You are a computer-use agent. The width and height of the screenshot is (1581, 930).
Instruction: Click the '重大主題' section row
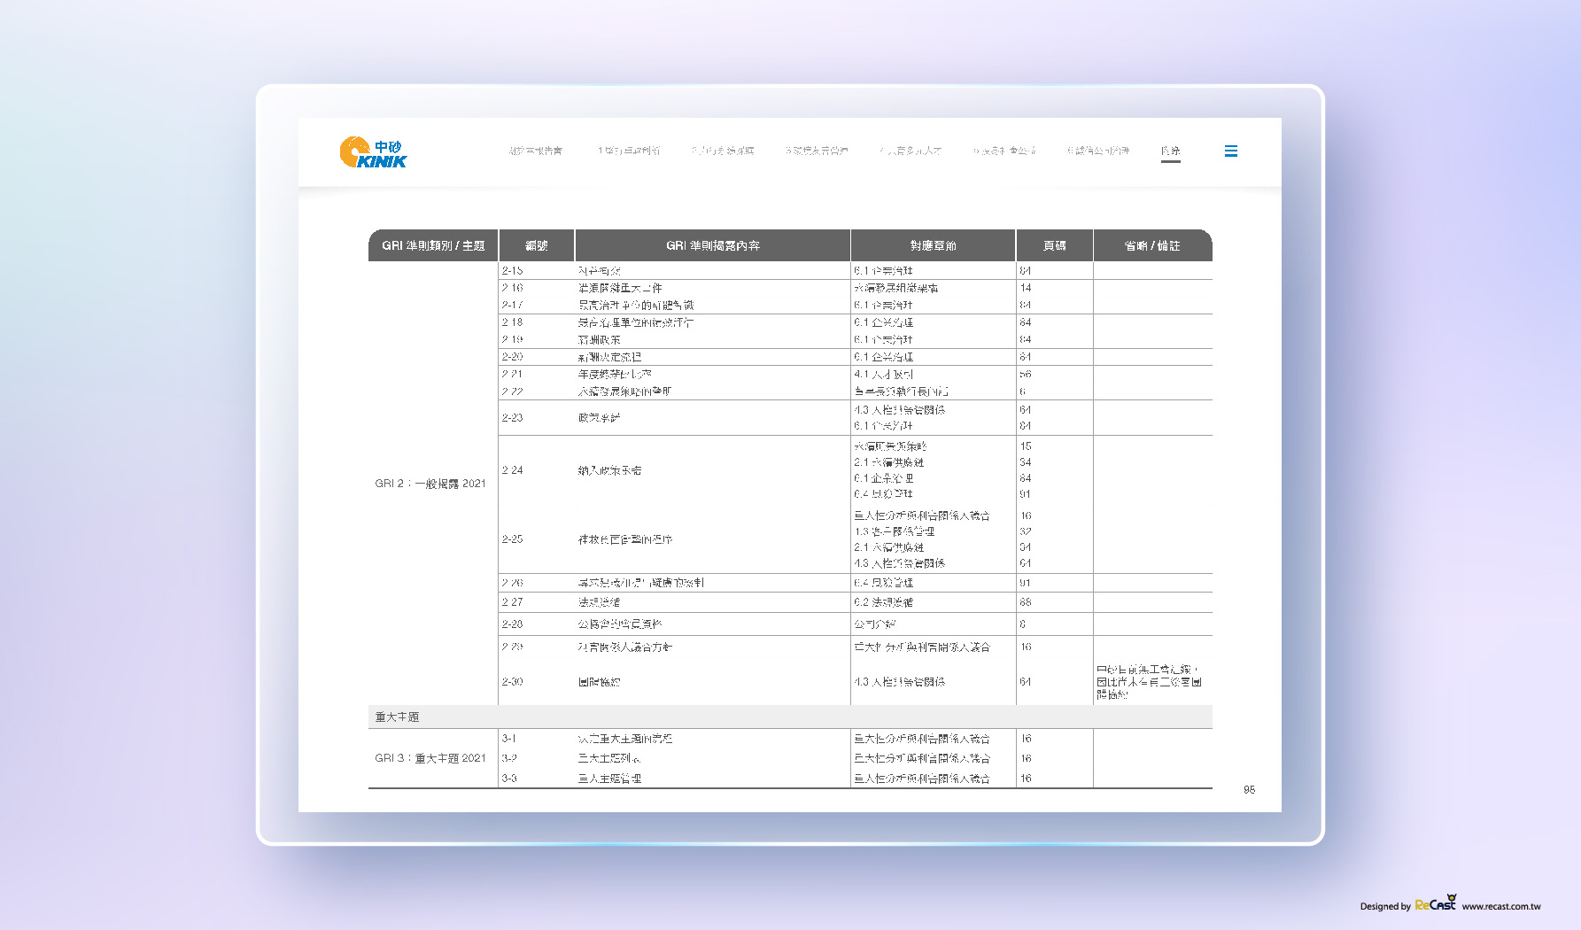[x=790, y=717]
